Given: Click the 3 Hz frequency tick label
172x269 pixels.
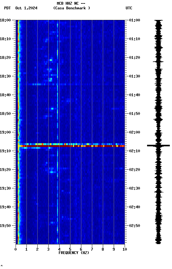Looking at the screenshot, I should [x=48, y=249].
